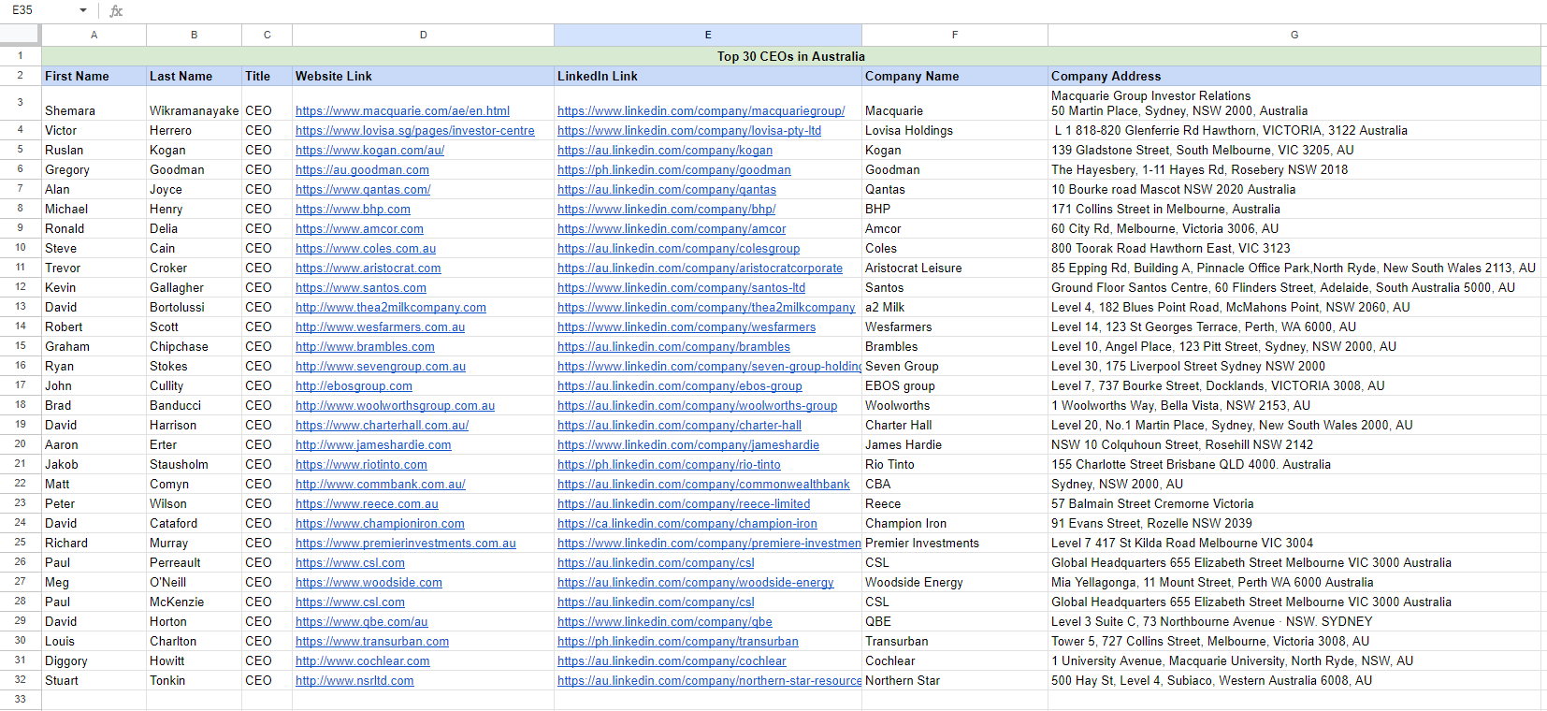Select the 'Aristocrat Leisure' company cell
Screen dimensions: 1547x711
[955, 268]
